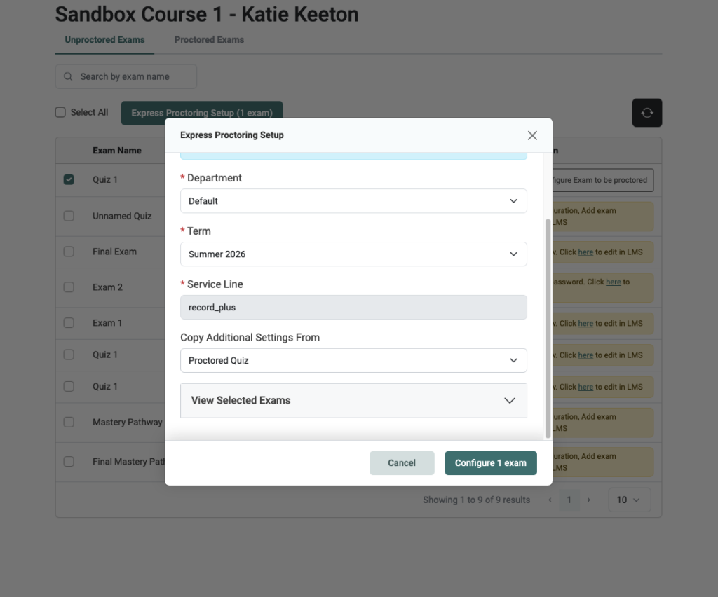Viewport: 718px width, 597px height.
Task: Uncheck the checked Quiz 1 checkbox
Action: point(69,179)
